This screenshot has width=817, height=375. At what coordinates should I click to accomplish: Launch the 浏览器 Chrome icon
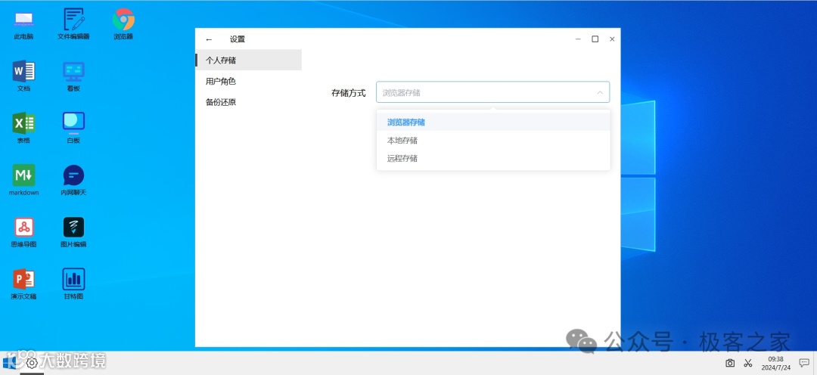pos(123,24)
